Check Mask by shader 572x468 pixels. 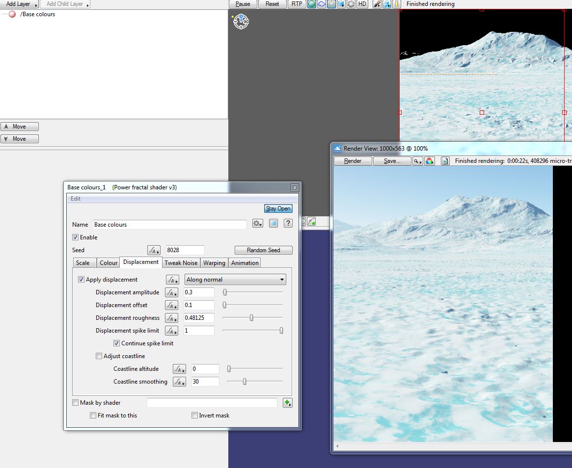(76, 403)
